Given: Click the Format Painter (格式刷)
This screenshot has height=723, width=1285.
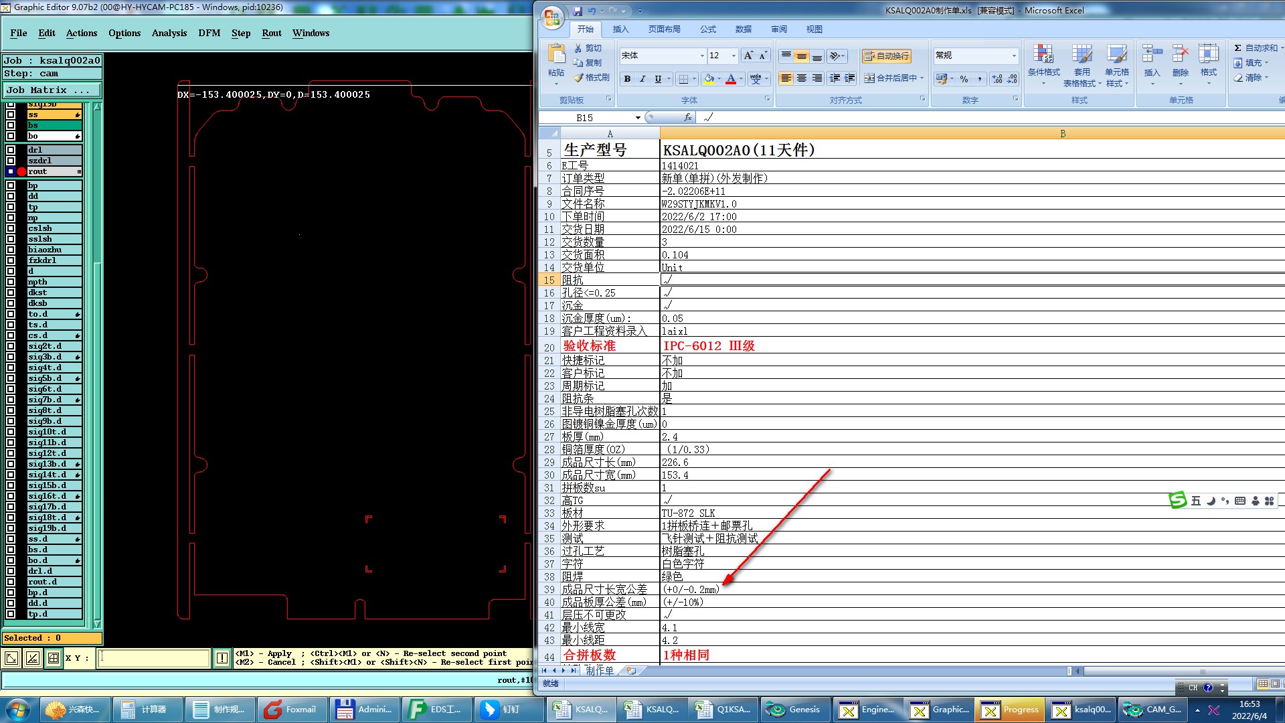Looking at the screenshot, I should [x=592, y=78].
